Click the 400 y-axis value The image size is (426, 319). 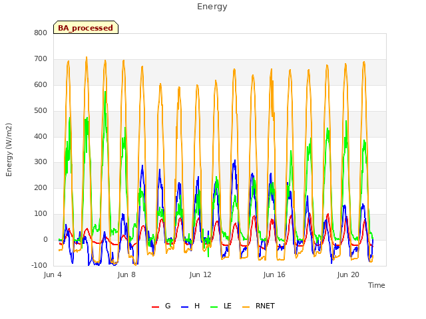tap(41, 136)
